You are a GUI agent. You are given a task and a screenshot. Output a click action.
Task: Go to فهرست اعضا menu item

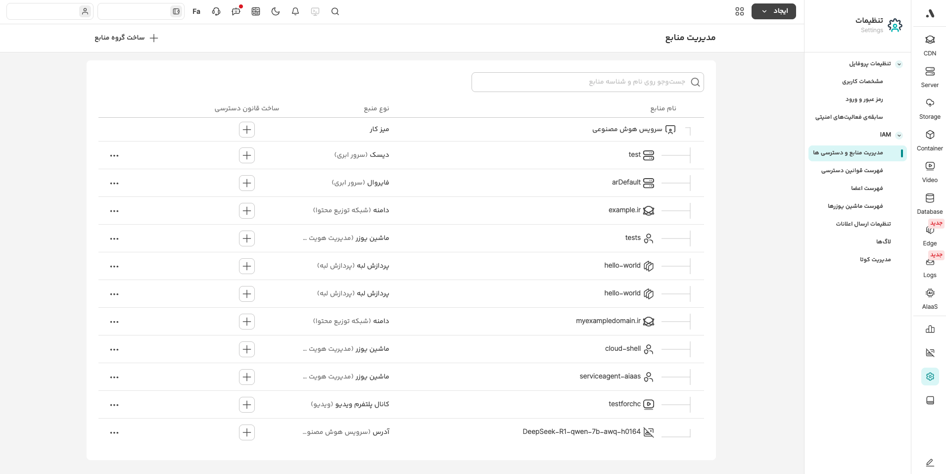(867, 189)
